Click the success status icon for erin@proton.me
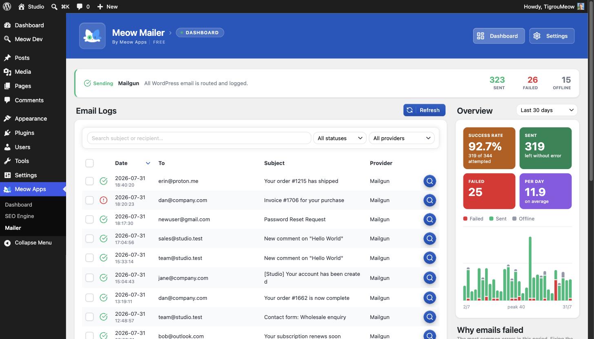 coord(104,181)
